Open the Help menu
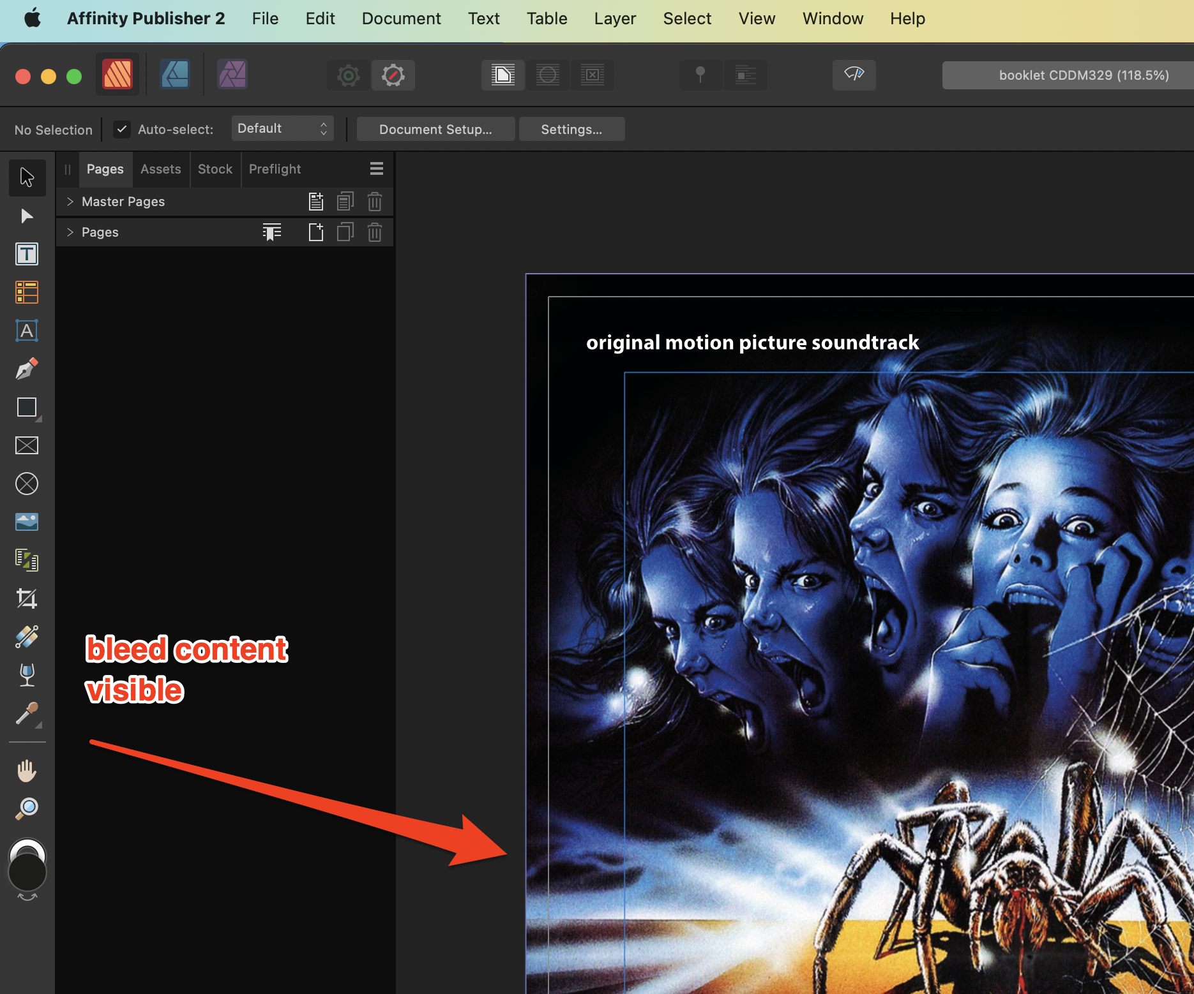This screenshot has width=1194, height=994. pyautogui.click(x=907, y=19)
